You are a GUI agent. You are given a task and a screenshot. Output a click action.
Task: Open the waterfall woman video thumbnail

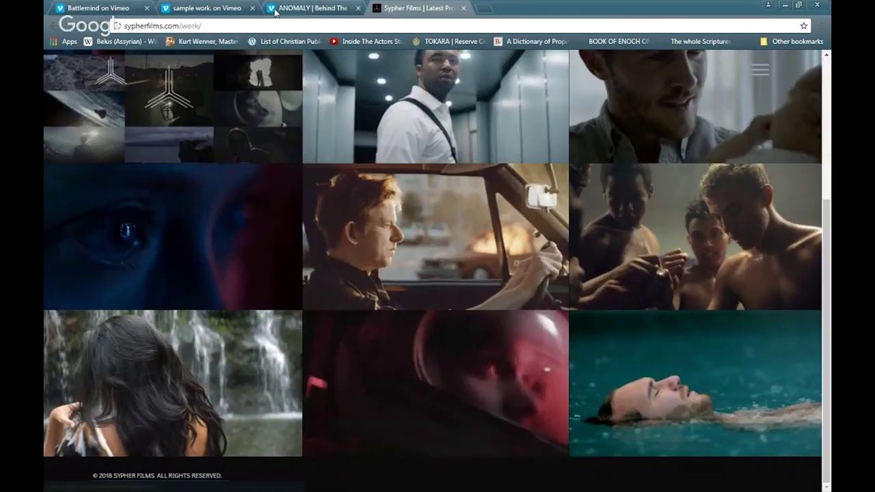pos(173,383)
